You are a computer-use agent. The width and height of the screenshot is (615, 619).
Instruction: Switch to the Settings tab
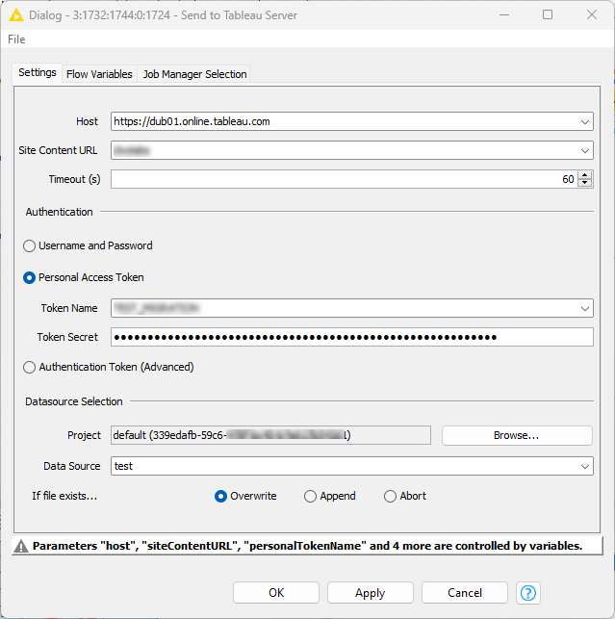tap(38, 72)
